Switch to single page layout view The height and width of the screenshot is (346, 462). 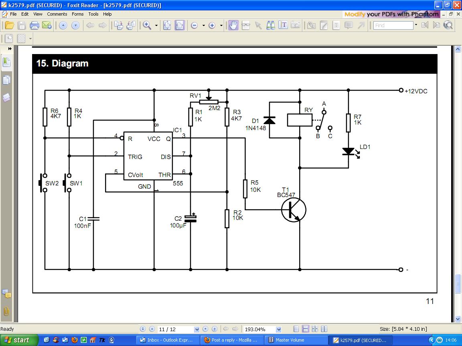click(296, 329)
